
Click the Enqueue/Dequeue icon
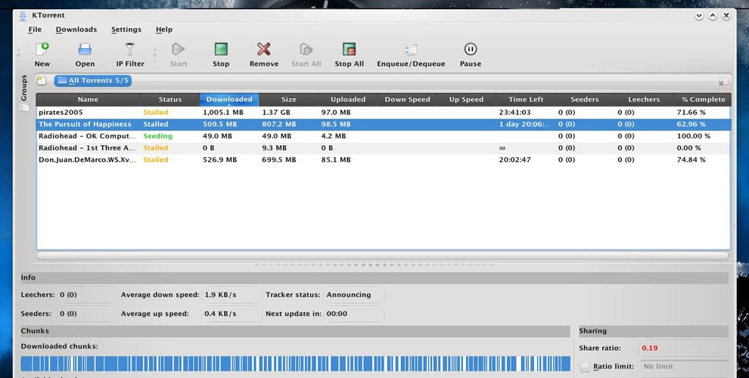(411, 50)
